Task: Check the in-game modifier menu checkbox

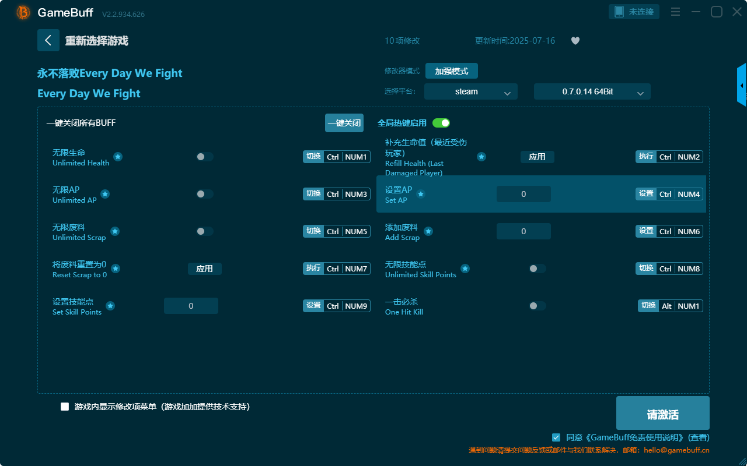Action: tap(65, 407)
